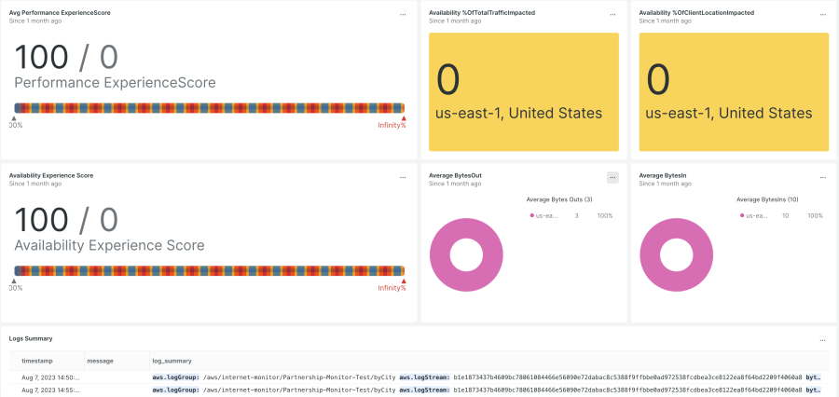Open Availability %OfTotalTrafficImpacted widget ellipsis menu

point(612,15)
